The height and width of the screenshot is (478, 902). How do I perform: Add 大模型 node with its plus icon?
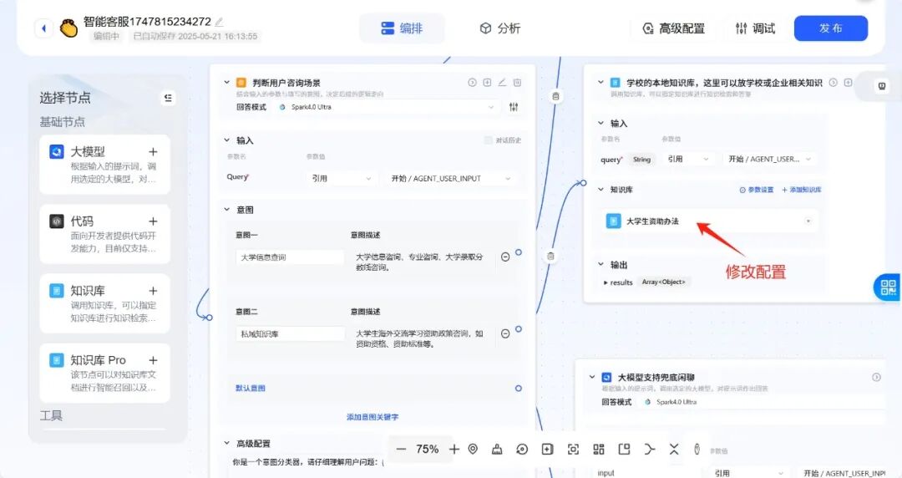[153, 152]
